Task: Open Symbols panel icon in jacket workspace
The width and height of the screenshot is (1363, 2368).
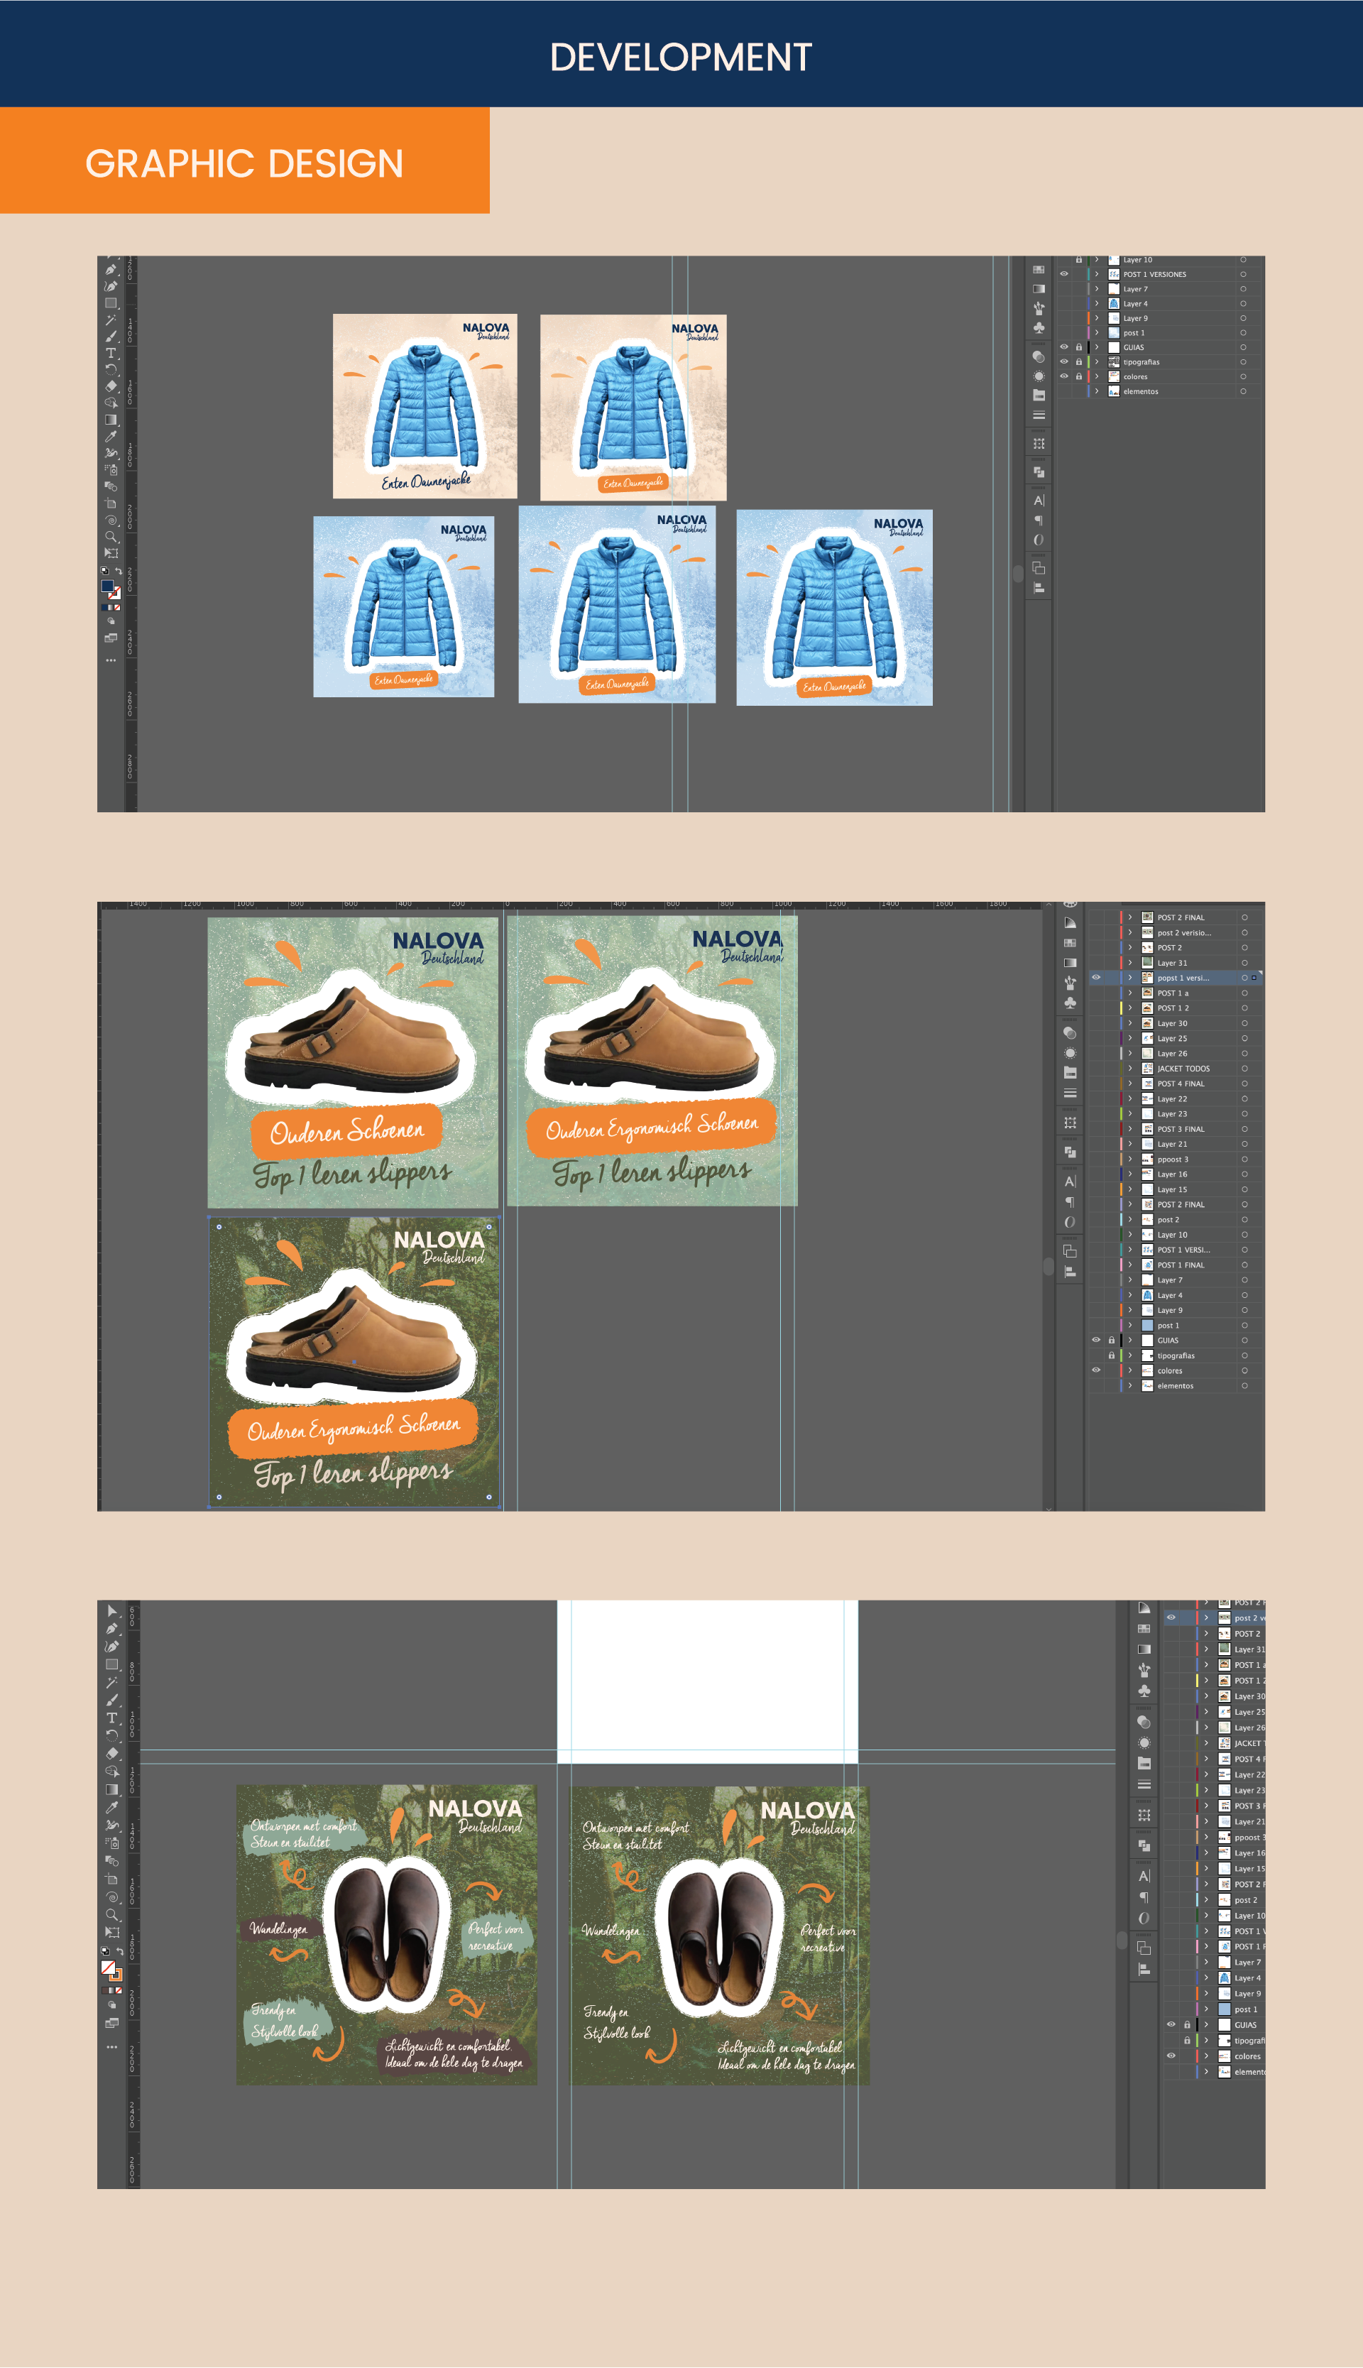Action: click(x=1039, y=328)
